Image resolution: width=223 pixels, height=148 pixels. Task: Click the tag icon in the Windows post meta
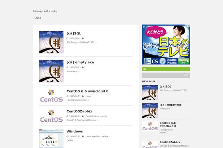pos(83,137)
